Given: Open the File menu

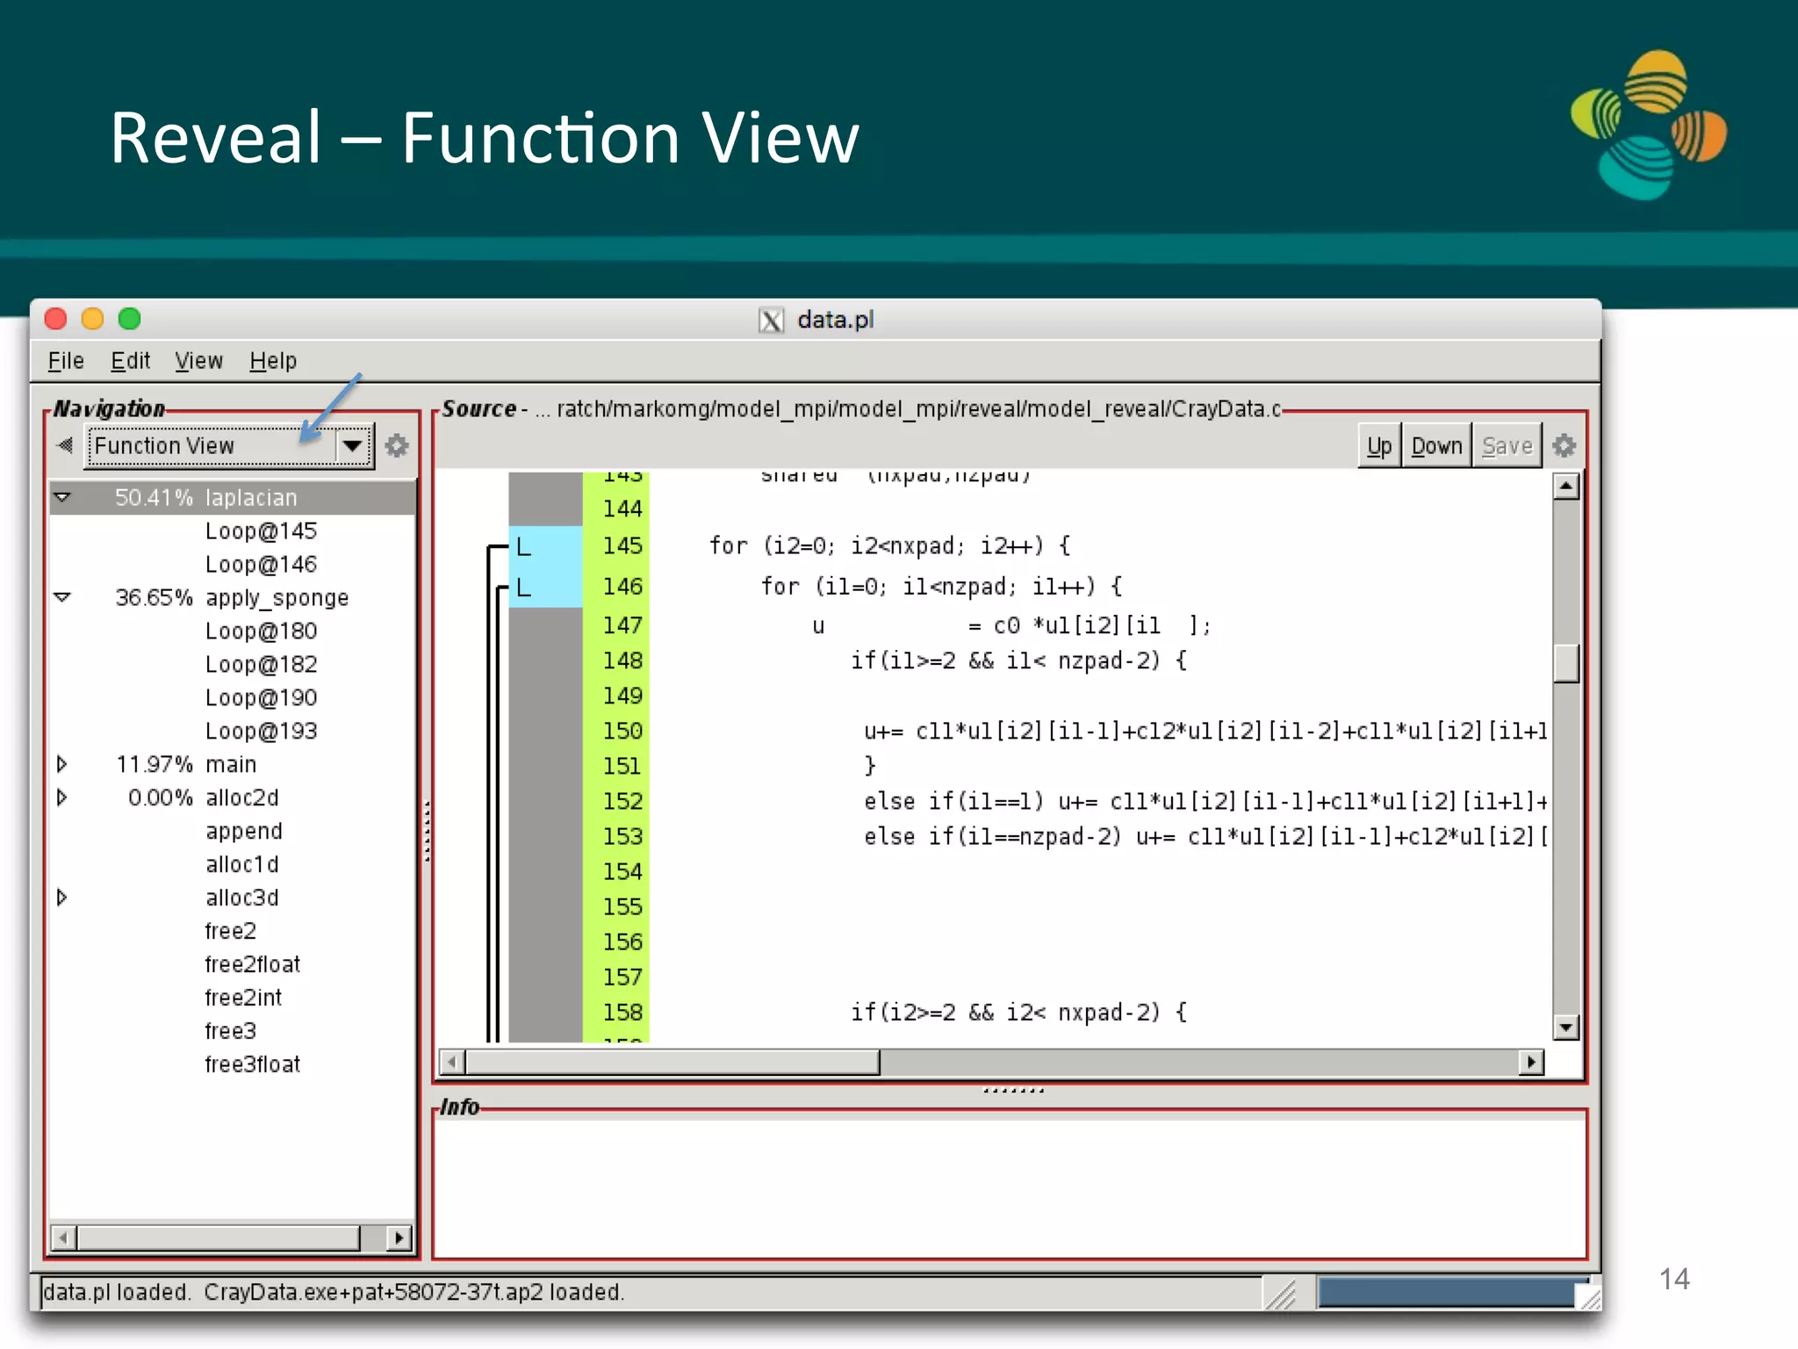Looking at the screenshot, I should pos(66,361).
